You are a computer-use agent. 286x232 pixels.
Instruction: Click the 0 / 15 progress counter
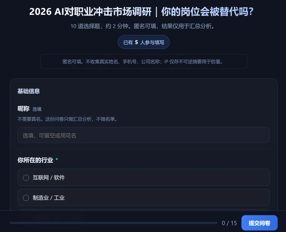click(229, 223)
